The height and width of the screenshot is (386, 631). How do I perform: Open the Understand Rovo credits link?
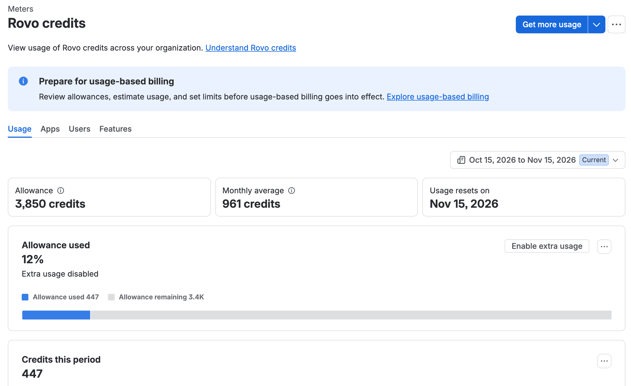[x=251, y=48]
